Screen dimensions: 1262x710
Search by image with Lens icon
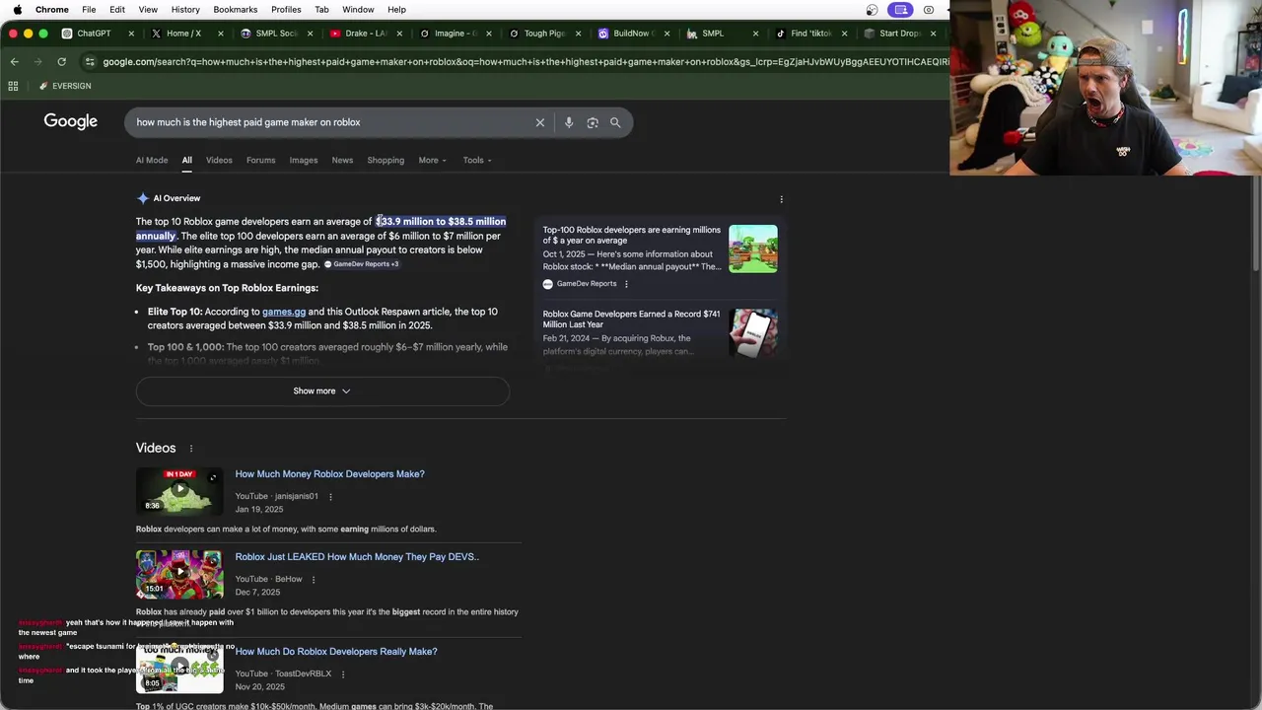[593, 122]
